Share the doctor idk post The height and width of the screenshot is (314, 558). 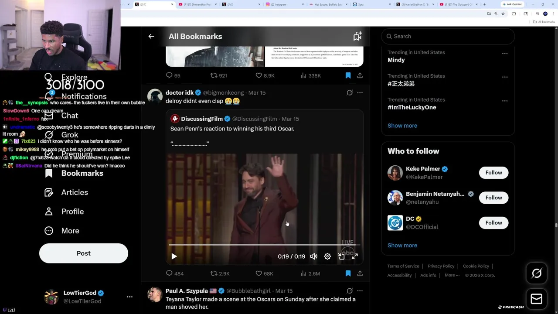pos(360,273)
